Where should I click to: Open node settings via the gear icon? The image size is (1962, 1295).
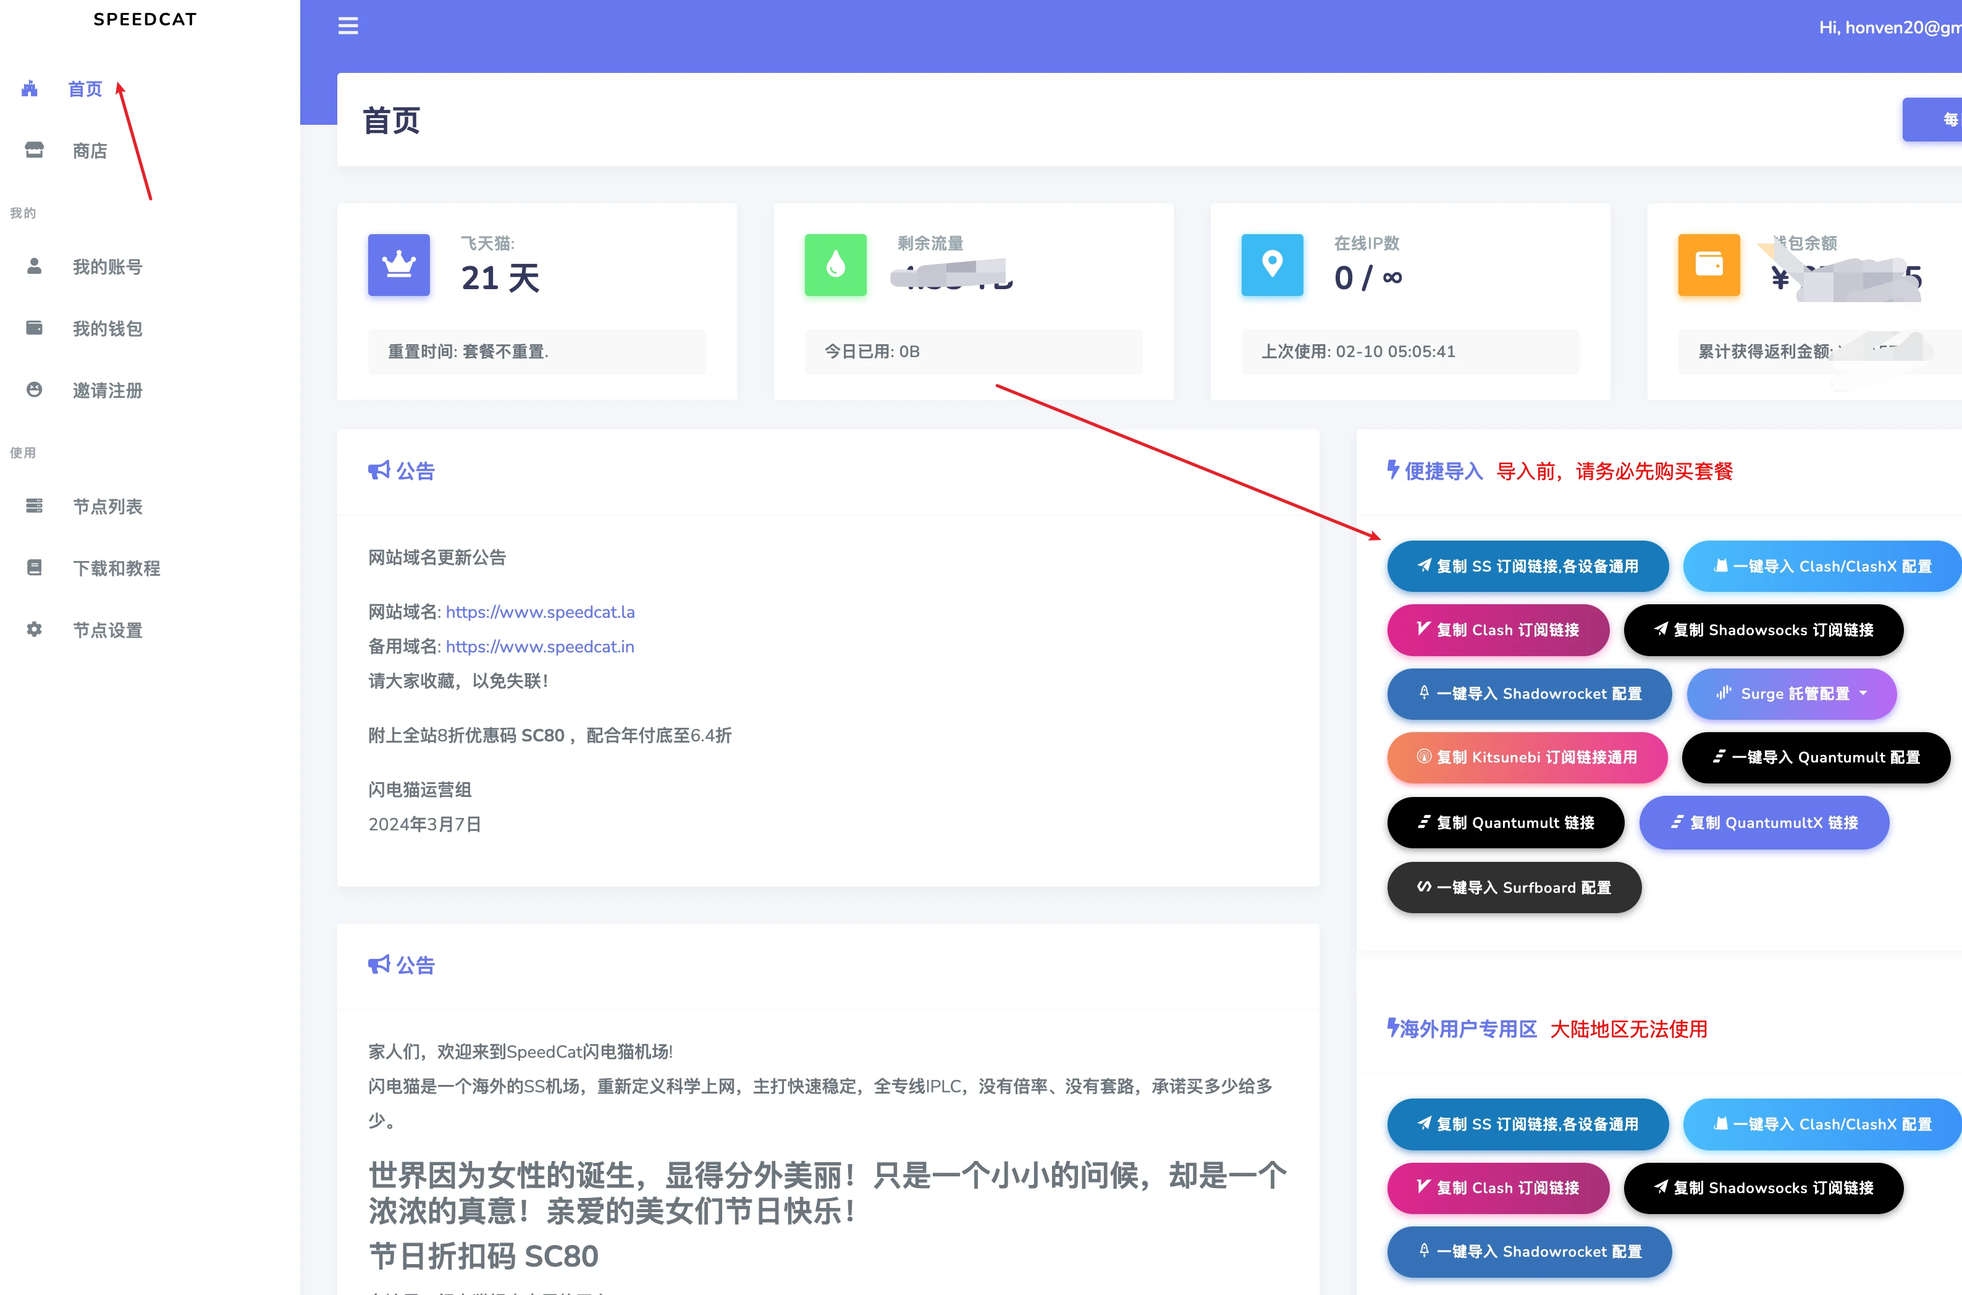tap(34, 630)
